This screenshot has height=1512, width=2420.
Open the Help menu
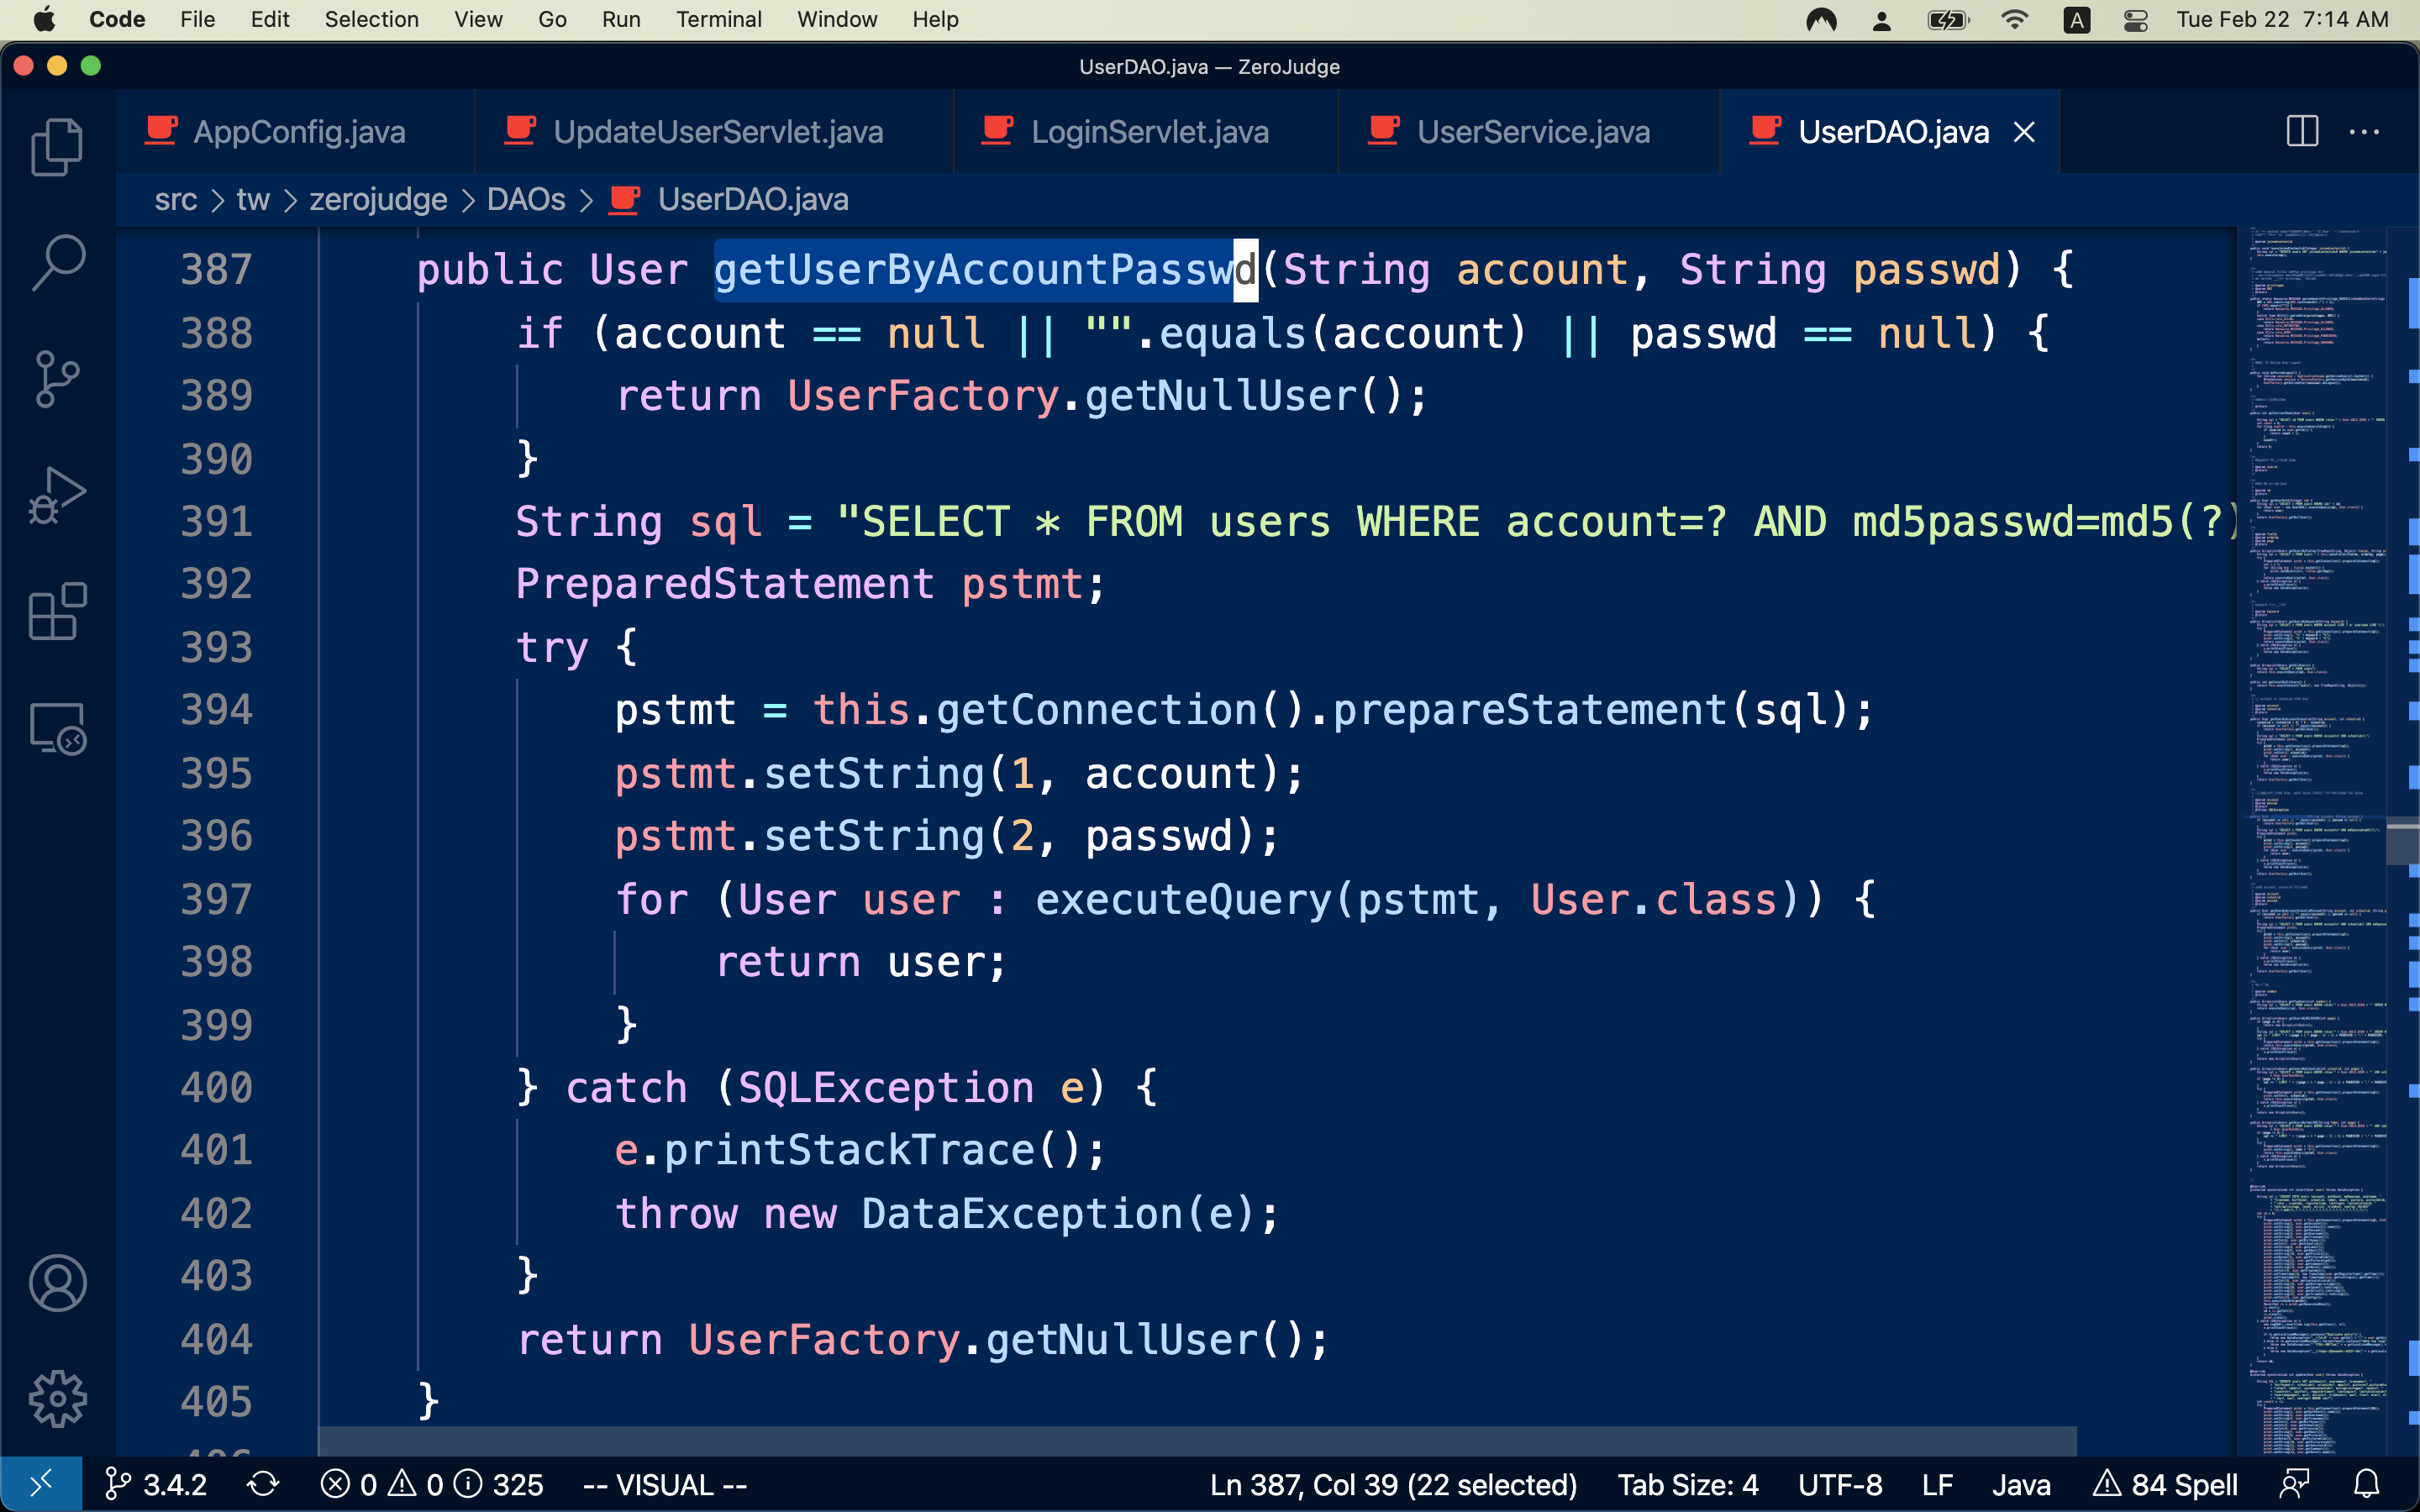pos(935,19)
